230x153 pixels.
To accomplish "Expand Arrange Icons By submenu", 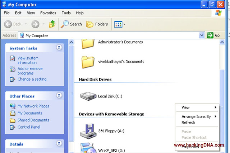I will 197,116.
